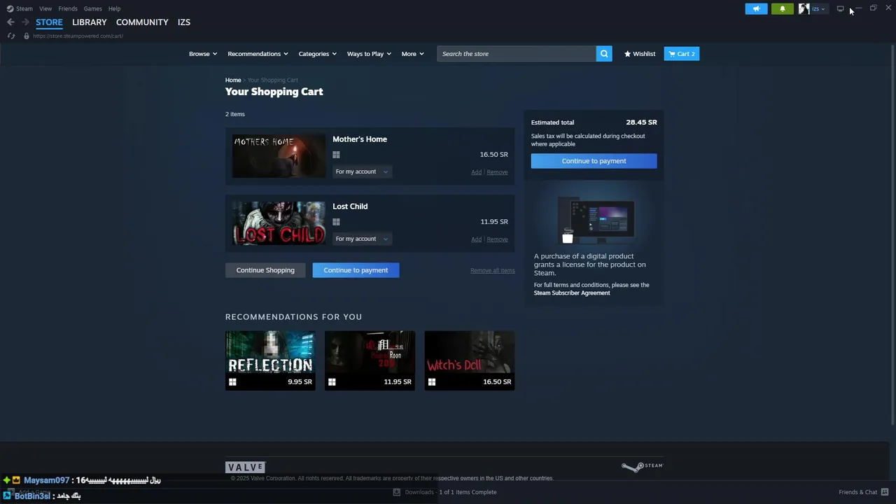The width and height of the screenshot is (896, 504).
Task: Click the Home breadcrumb link
Action: (x=233, y=80)
